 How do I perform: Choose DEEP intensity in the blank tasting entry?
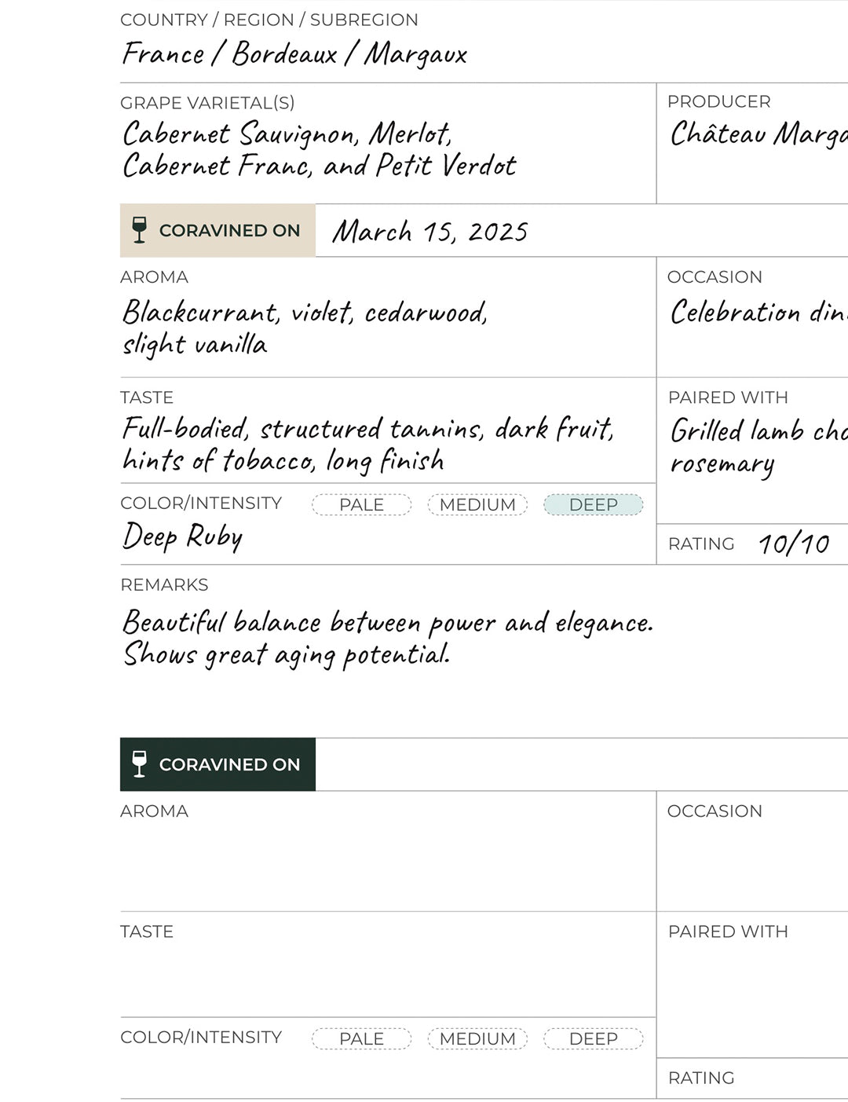tap(593, 1038)
